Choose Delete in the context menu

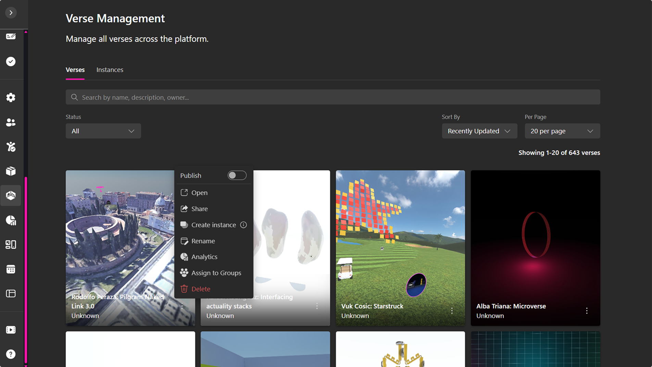(x=201, y=289)
